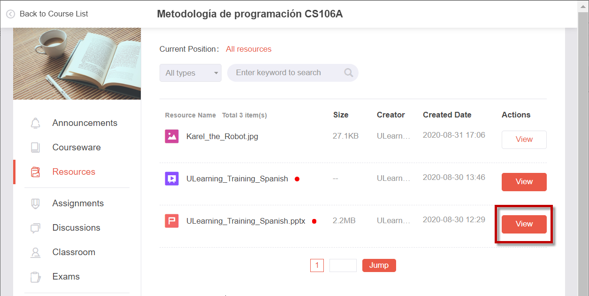Viewport: 589px width, 296px height.
Task: Click the keyword search field
Action: (293, 73)
